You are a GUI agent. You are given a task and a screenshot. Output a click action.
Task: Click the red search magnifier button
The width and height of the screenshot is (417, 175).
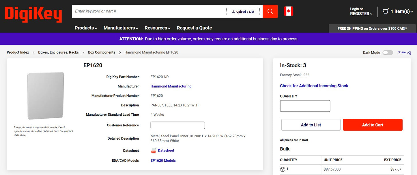pos(270,11)
